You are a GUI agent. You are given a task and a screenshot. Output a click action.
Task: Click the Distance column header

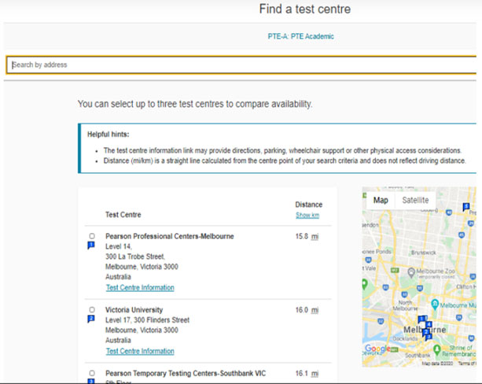coord(309,205)
